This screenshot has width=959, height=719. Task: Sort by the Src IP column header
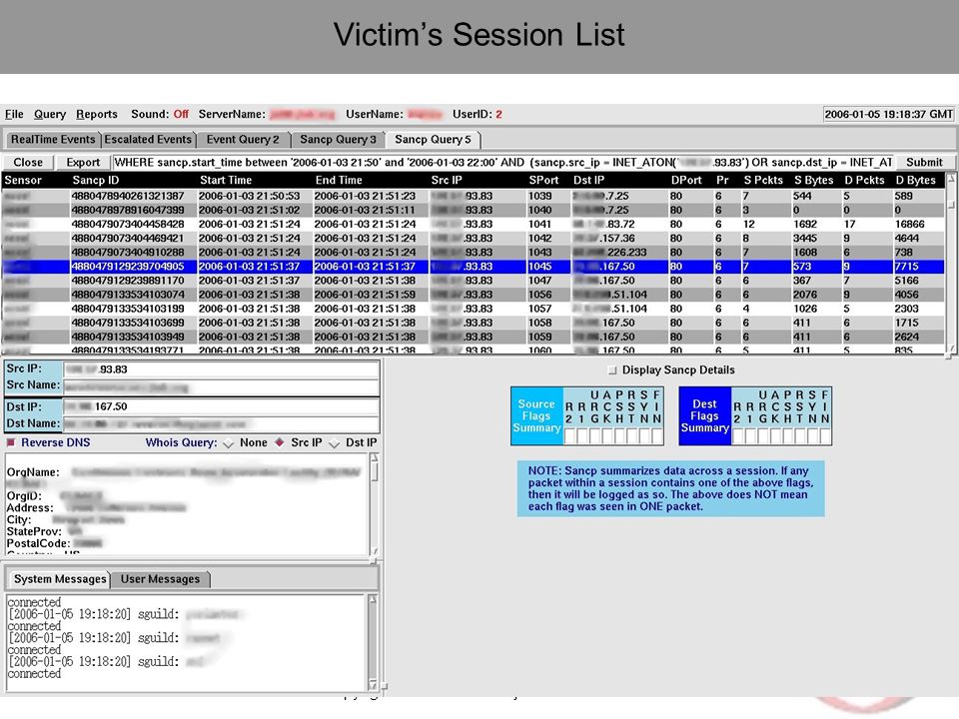pyautogui.click(x=447, y=181)
